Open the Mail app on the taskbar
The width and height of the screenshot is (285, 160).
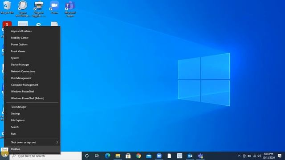[149, 156]
